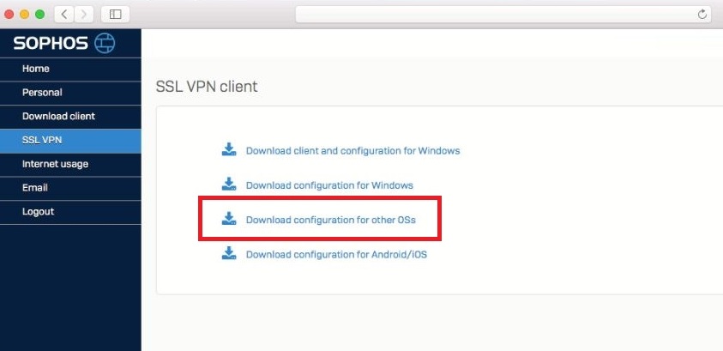Click download icon for Windows client and configuration
The height and width of the screenshot is (351, 723).
(229, 149)
